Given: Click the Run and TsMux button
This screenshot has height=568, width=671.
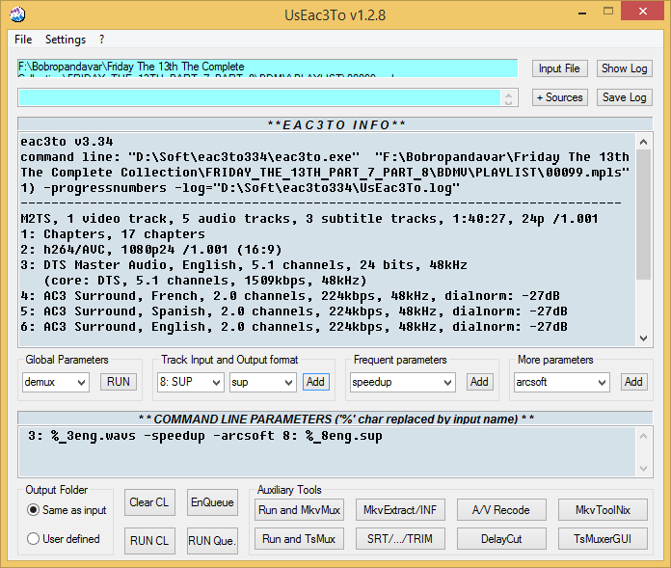Looking at the screenshot, I should (299, 539).
